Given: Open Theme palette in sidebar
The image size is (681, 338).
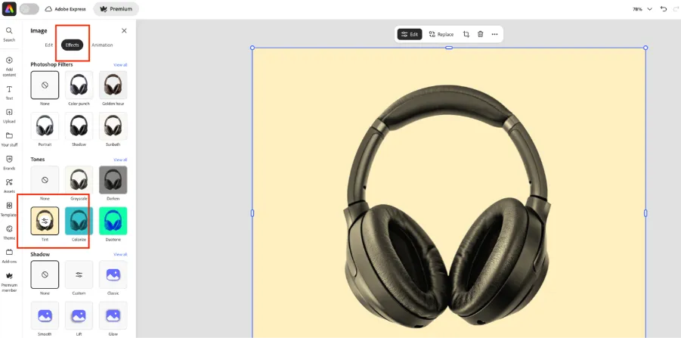Looking at the screenshot, I should (x=9, y=232).
